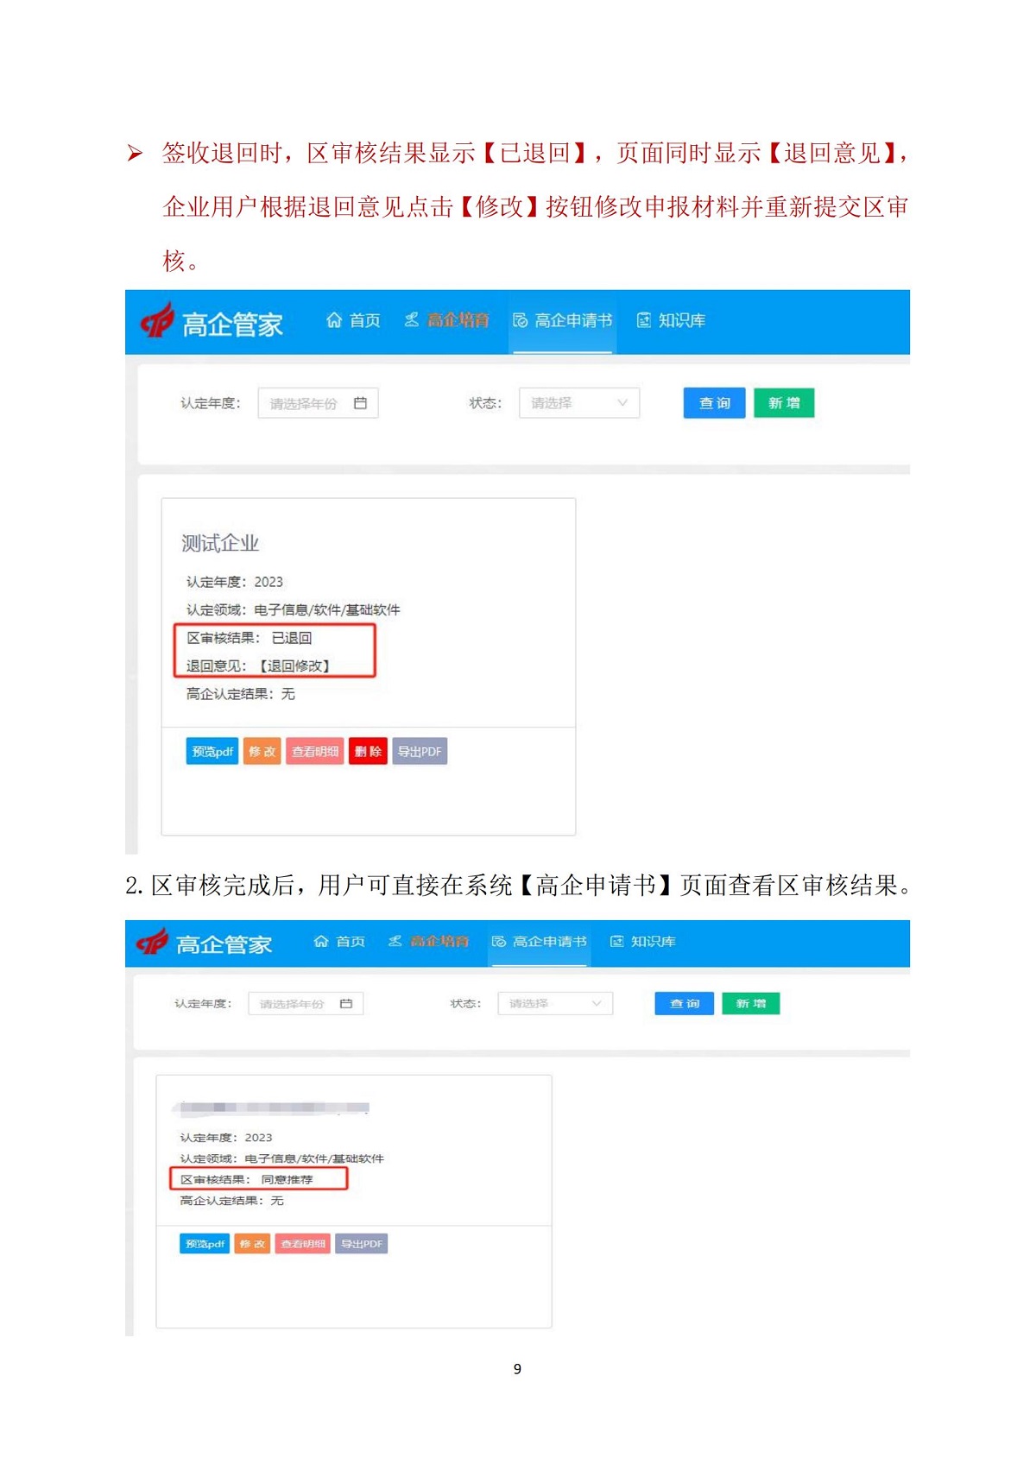
Task: Click the 认定年度：2023 line on 测试企业 card
Action: pos(235,582)
